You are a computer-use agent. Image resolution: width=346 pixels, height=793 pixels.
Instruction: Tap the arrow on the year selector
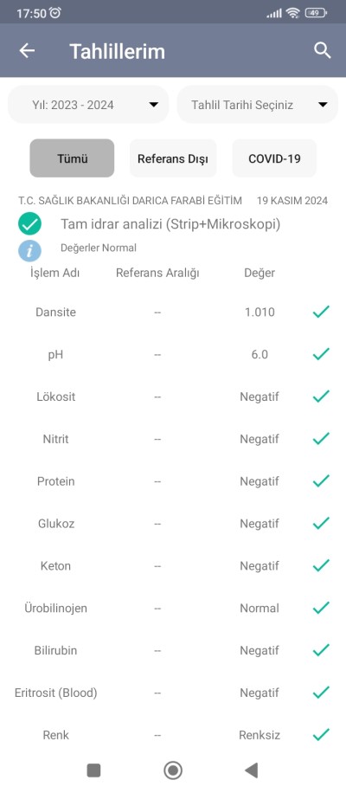[154, 106]
